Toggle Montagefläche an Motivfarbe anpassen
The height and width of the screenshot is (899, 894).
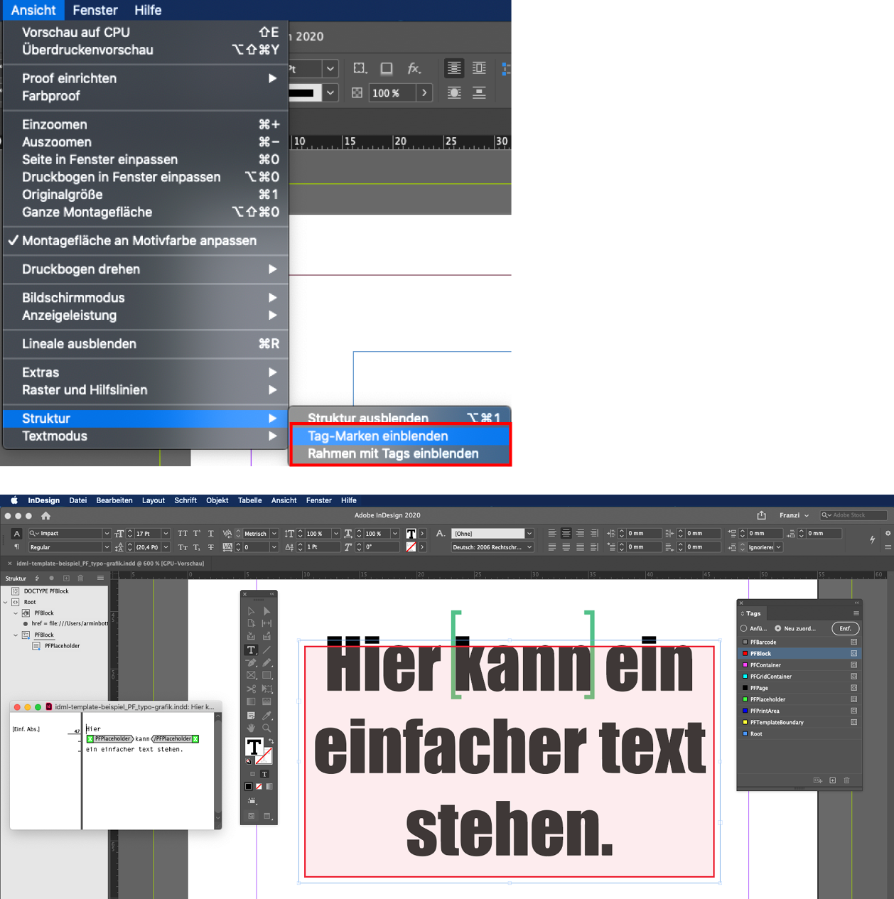click(139, 240)
